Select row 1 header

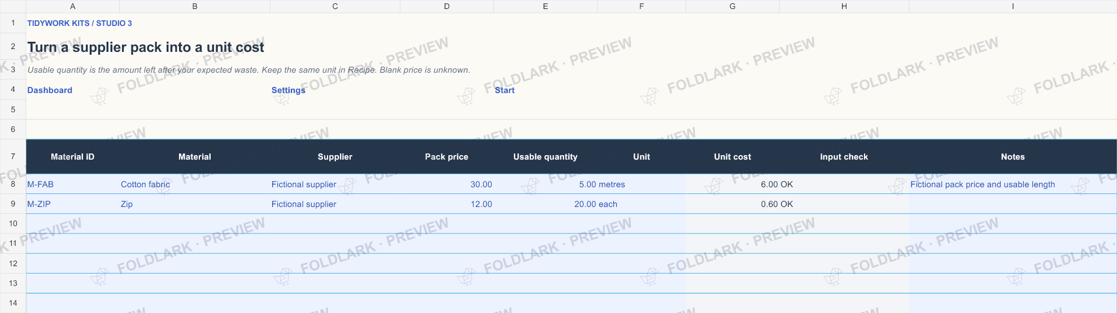(13, 23)
